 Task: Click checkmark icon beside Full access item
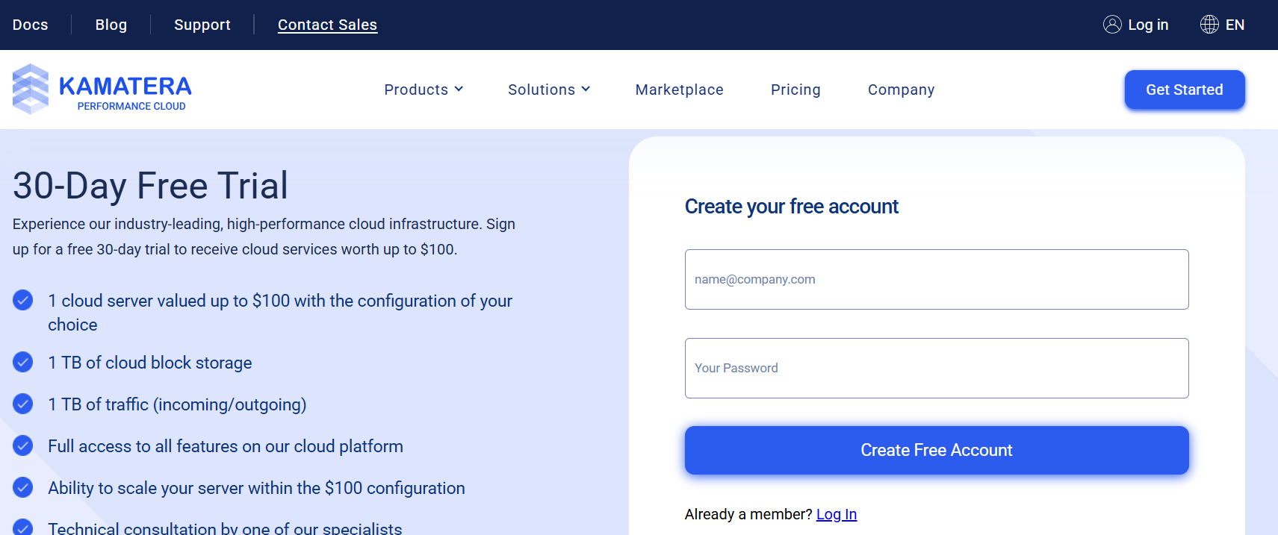coord(23,445)
